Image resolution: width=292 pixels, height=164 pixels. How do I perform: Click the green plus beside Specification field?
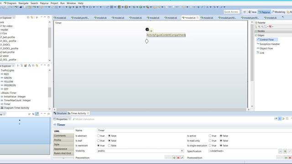point(285,151)
